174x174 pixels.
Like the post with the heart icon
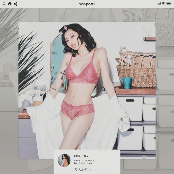77,169
